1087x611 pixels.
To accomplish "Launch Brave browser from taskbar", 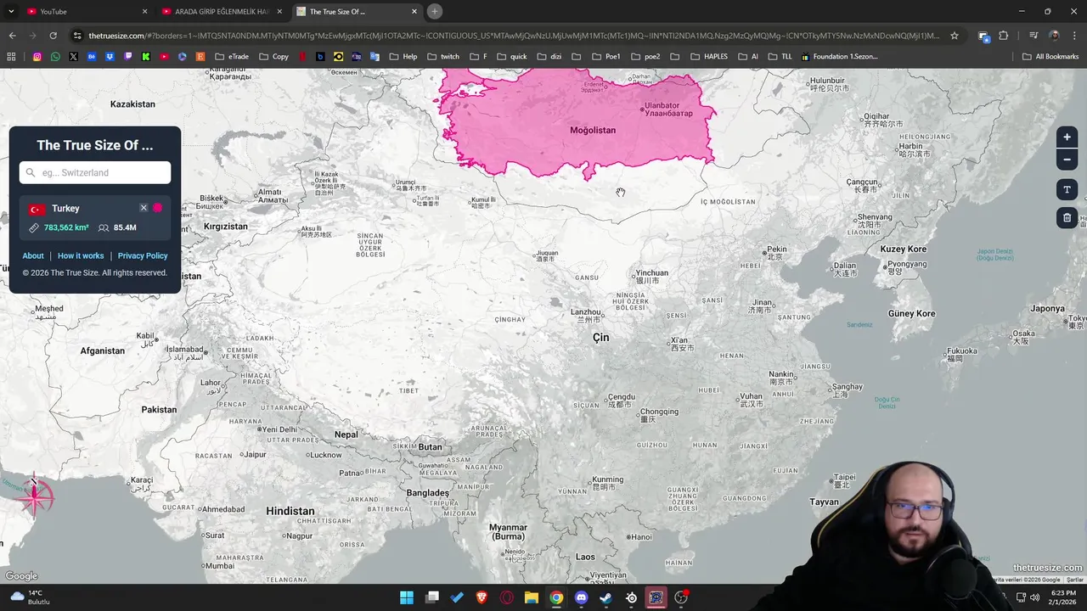I will coord(482,597).
